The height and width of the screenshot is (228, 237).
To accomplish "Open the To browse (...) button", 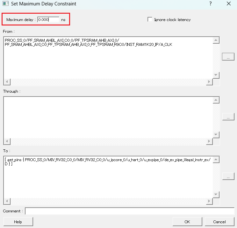I will click(x=228, y=176).
